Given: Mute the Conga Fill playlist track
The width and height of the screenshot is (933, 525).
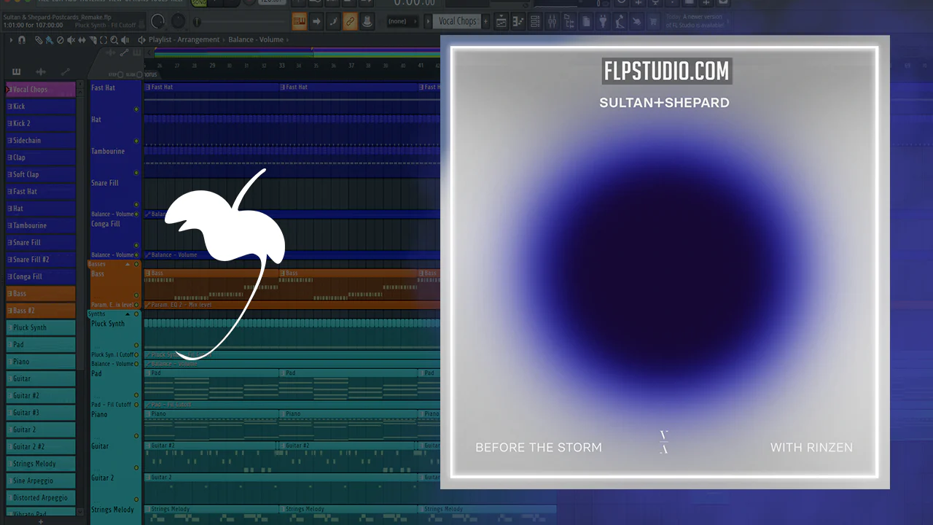Looking at the screenshot, I should (136, 246).
